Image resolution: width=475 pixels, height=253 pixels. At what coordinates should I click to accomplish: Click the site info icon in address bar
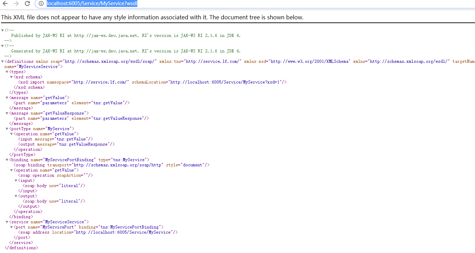41,4
